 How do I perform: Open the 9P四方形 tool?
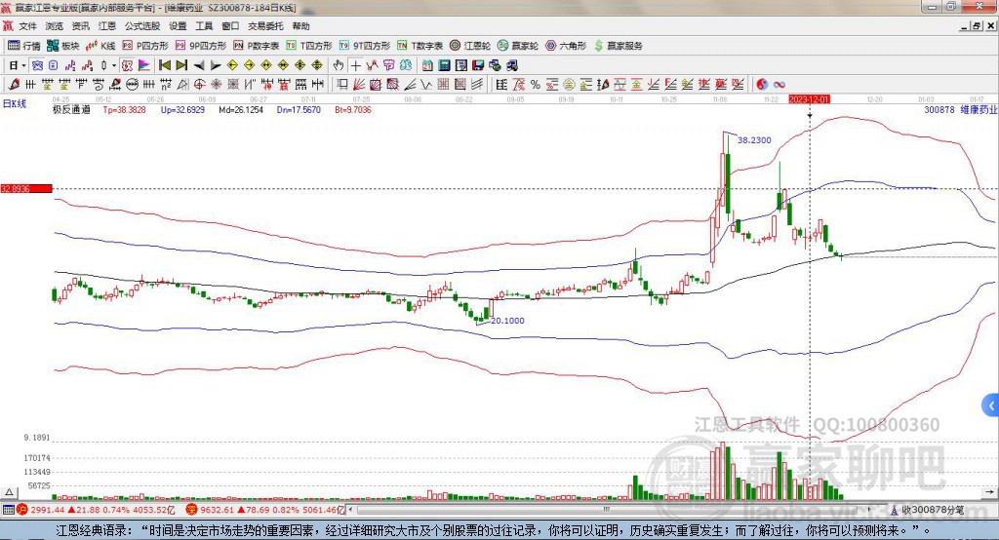(x=201, y=46)
